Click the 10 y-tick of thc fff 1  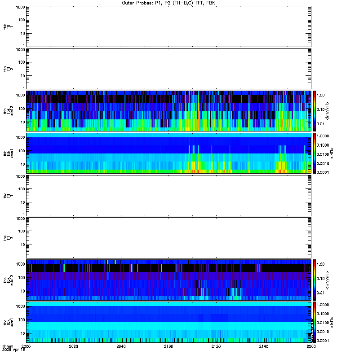click(x=23, y=203)
